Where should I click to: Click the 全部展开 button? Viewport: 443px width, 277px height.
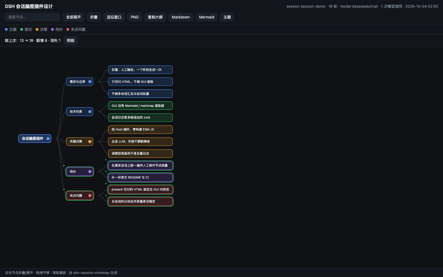[74, 17]
